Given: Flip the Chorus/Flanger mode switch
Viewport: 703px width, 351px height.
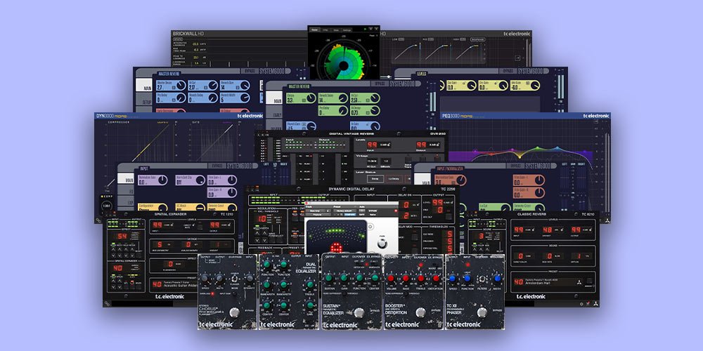Looking at the screenshot, I should 234,278.
